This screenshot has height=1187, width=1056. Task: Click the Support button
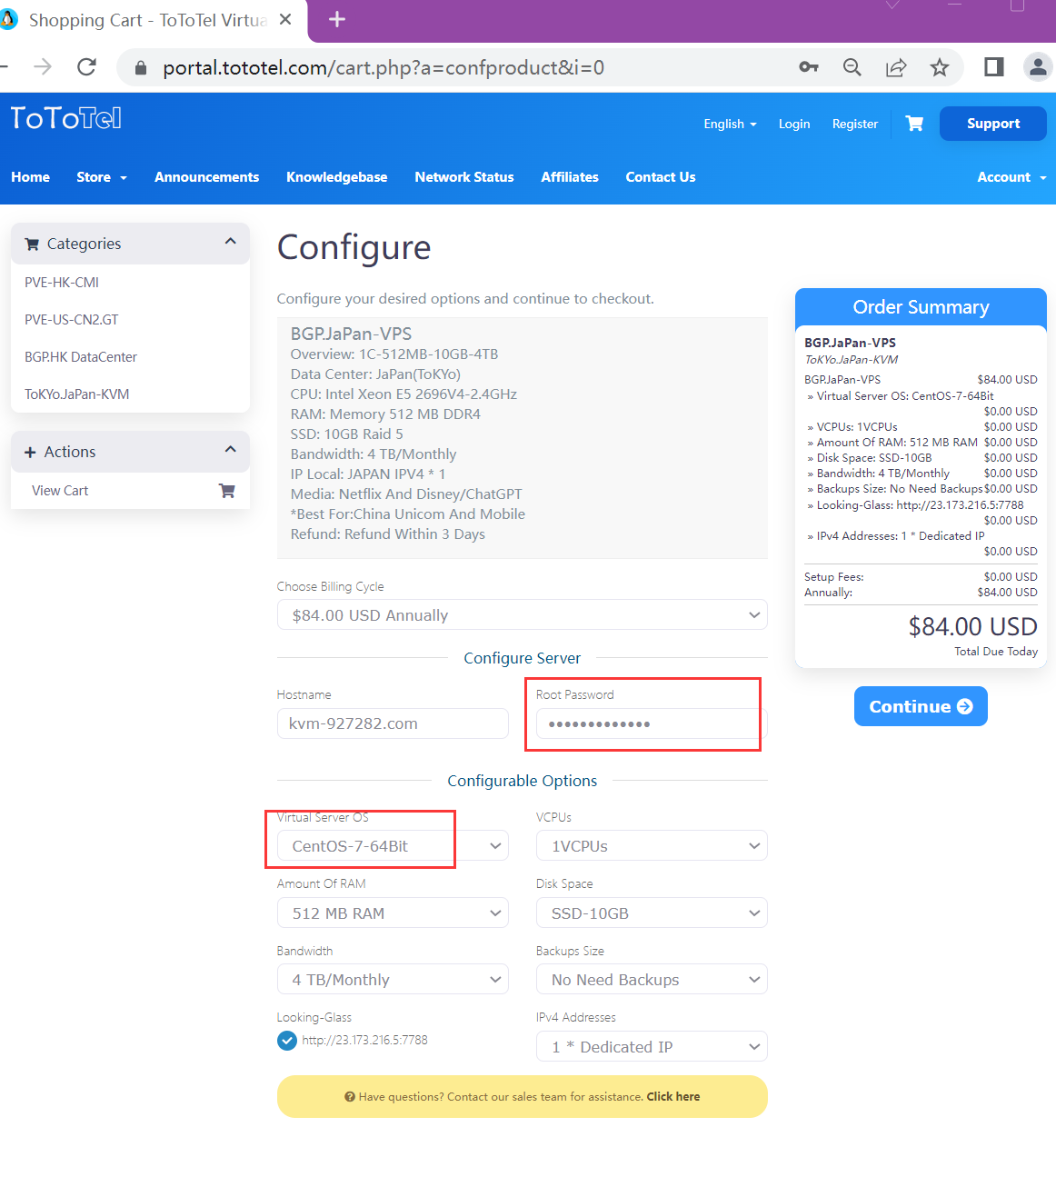[993, 124]
